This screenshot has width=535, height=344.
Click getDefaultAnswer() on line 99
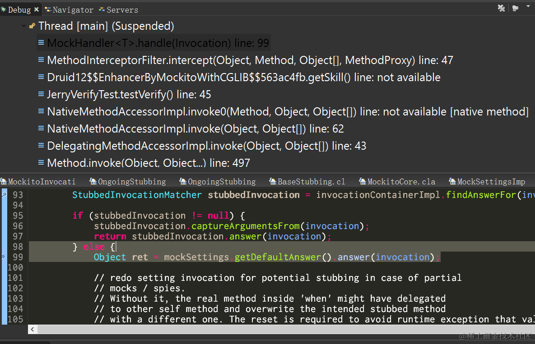(283, 257)
